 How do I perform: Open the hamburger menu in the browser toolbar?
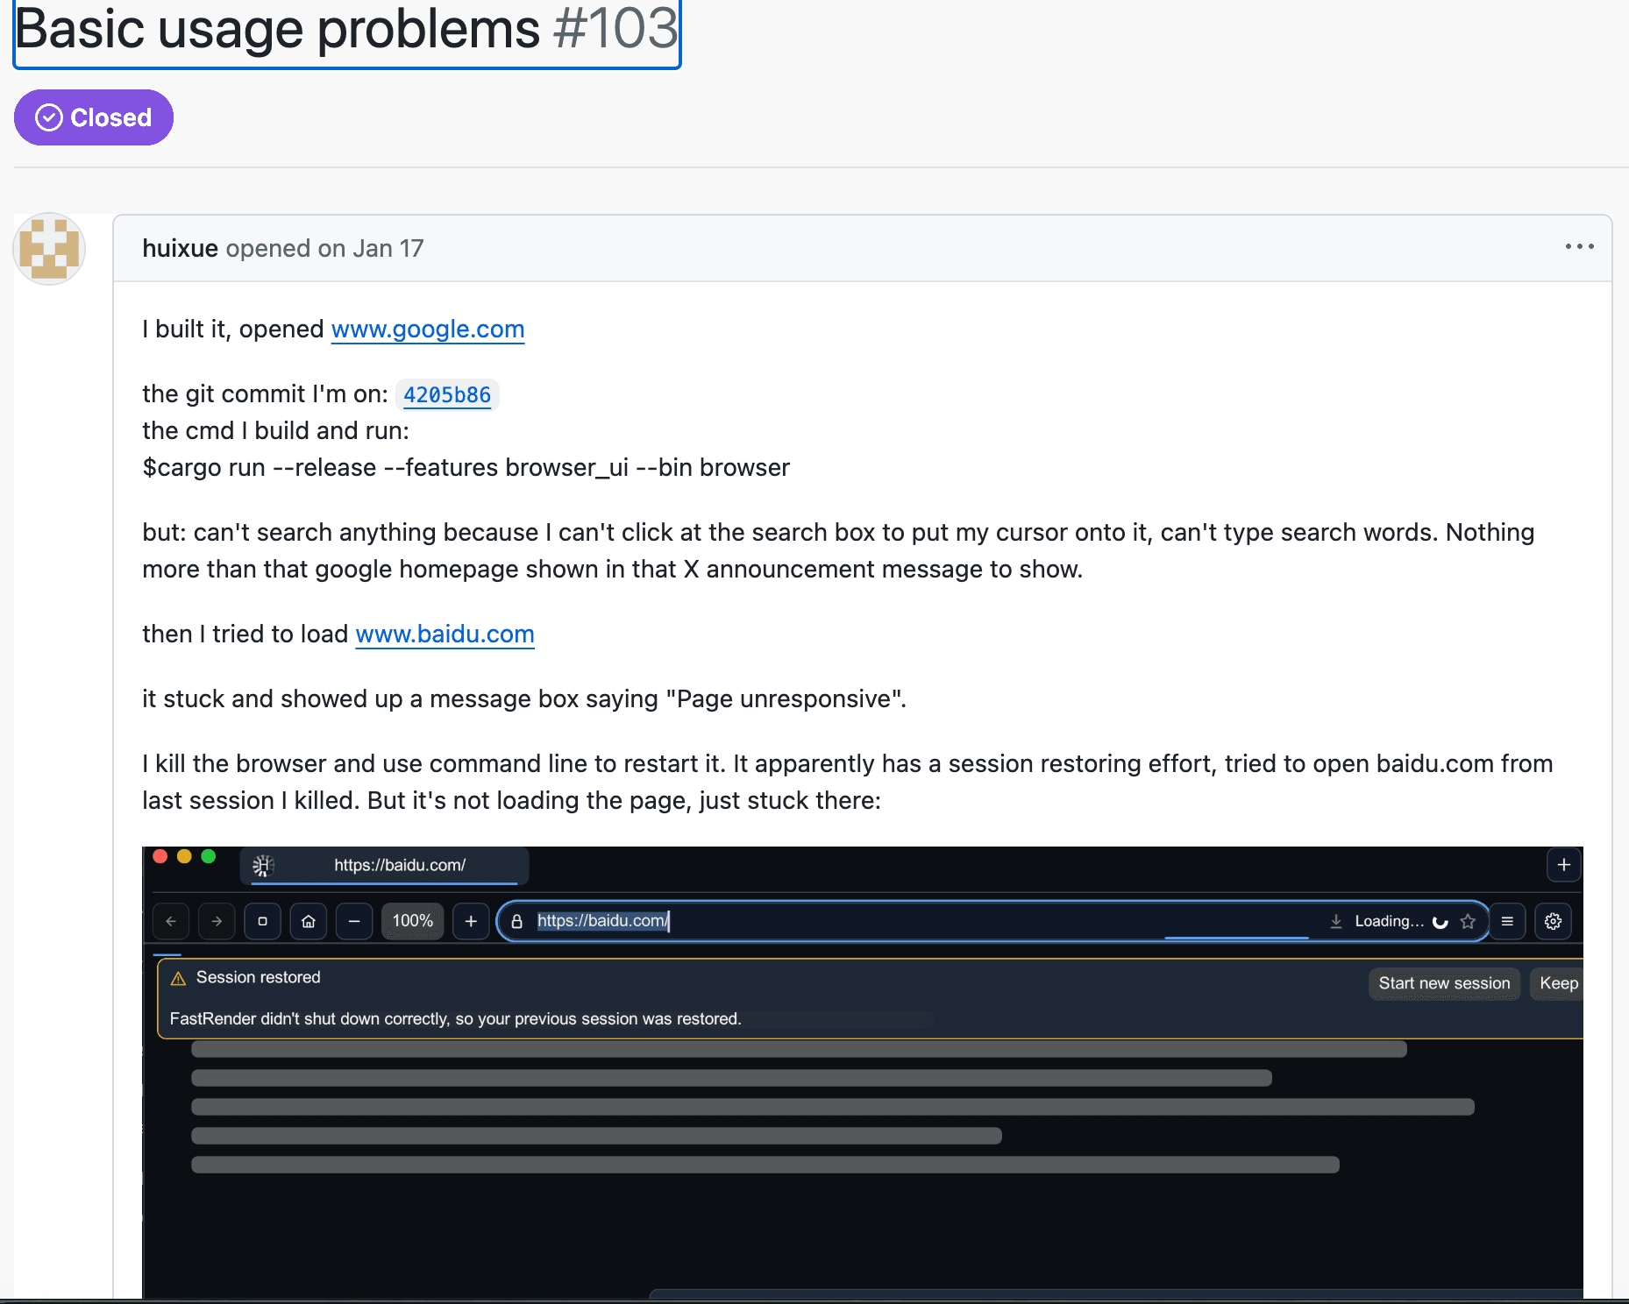pyautogui.click(x=1507, y=921)
